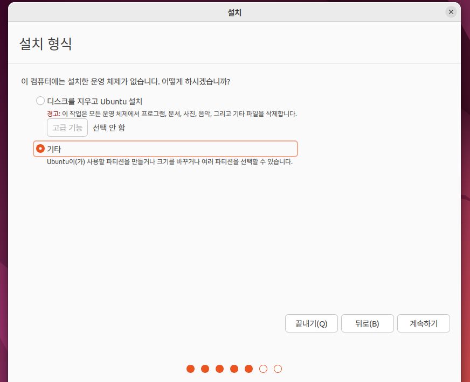This screenshot has height=382, width=470.
Task: Click the '이 컴퓨터에는 설치한 운영 체제가 없습니다' question text
Action: (x=126, y=81)
